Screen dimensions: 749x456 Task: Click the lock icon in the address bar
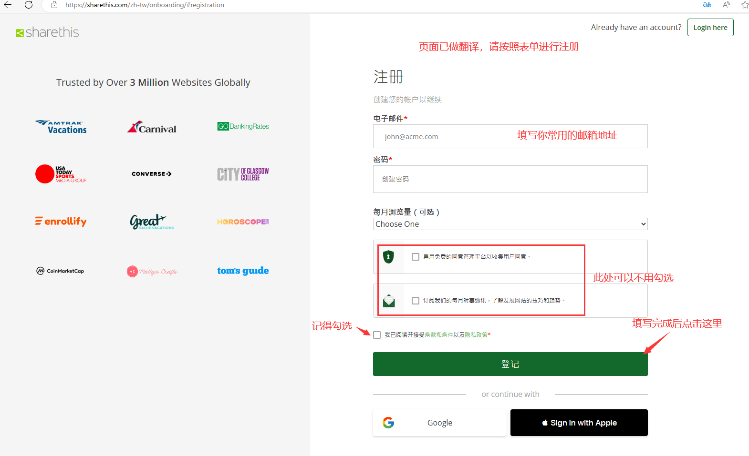54,5
